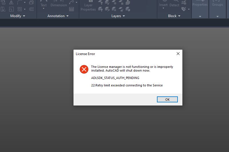Click the Text annotation tool
Screen dimensions: 229x152
(43, 4)
